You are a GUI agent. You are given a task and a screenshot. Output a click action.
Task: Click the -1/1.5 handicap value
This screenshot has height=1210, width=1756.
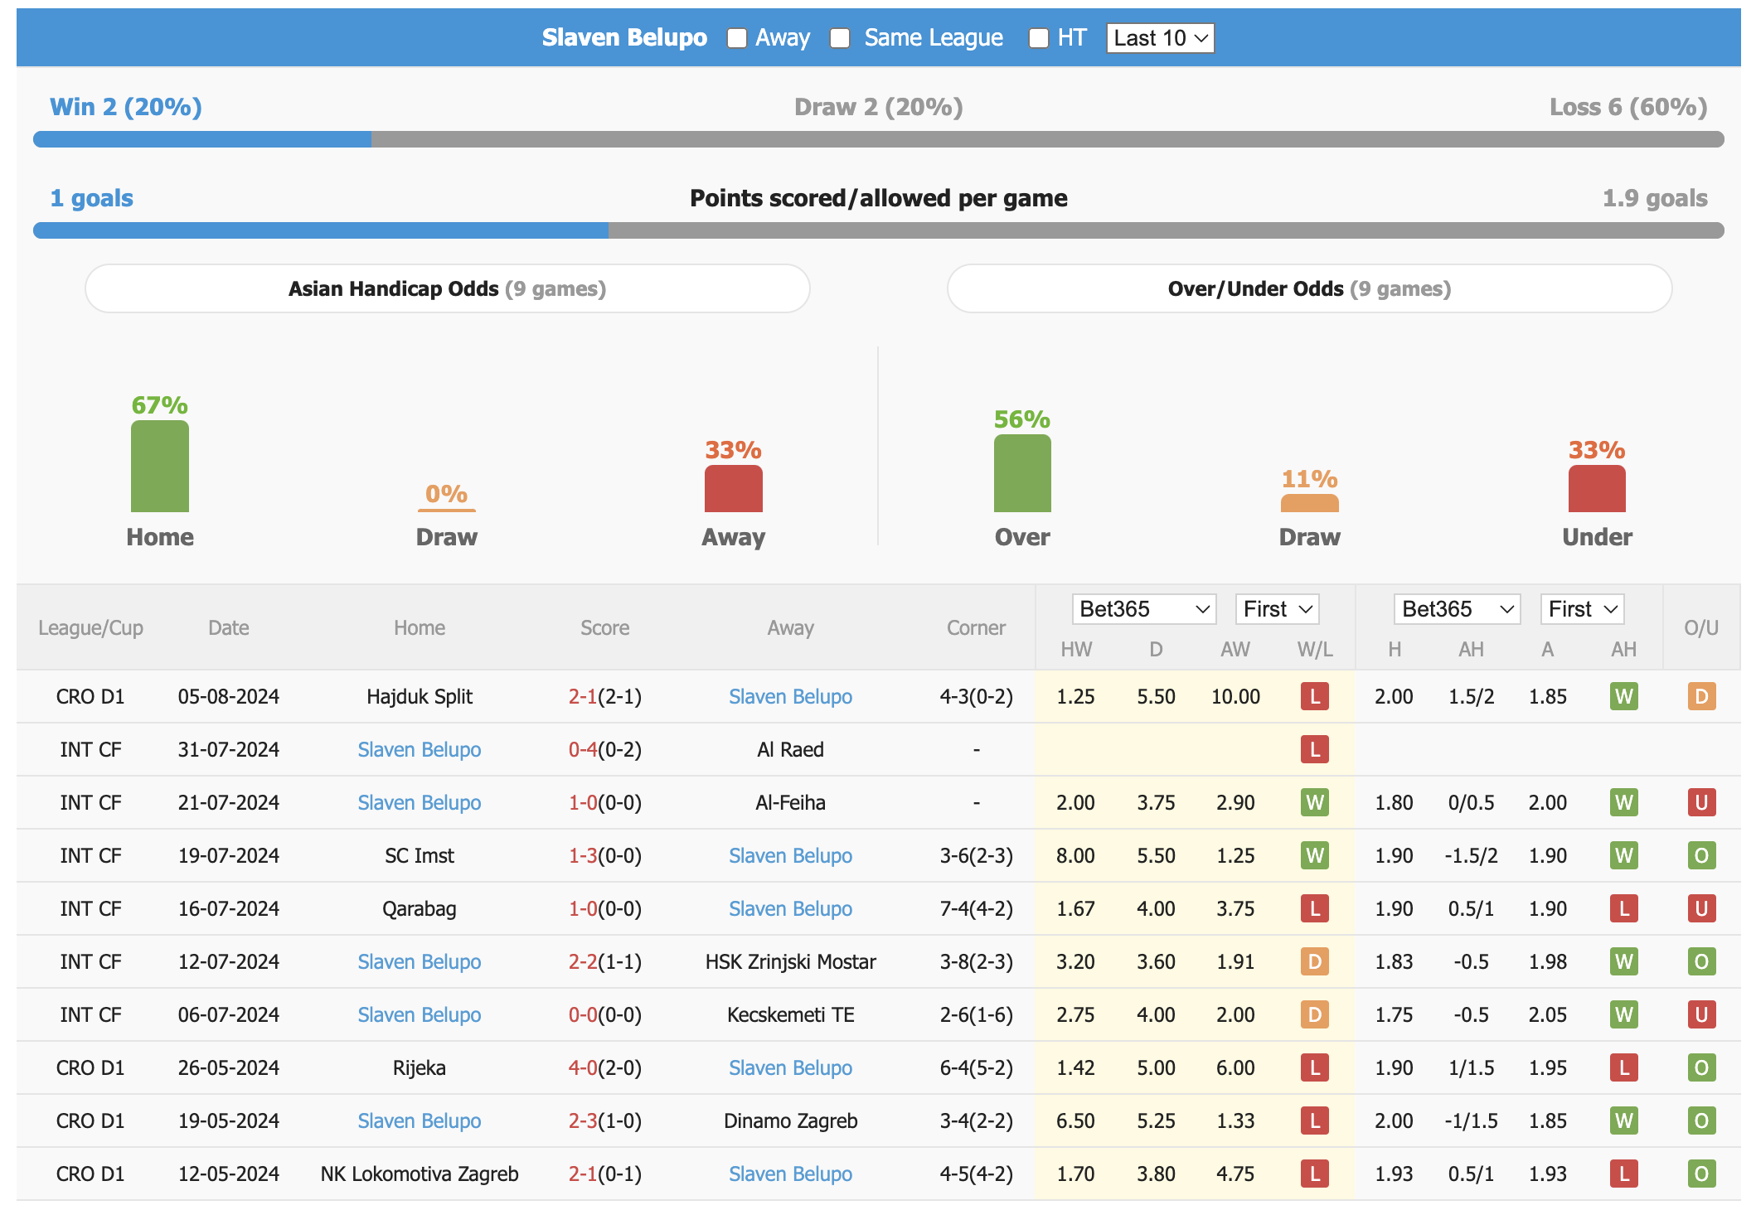(1471, 1120)
